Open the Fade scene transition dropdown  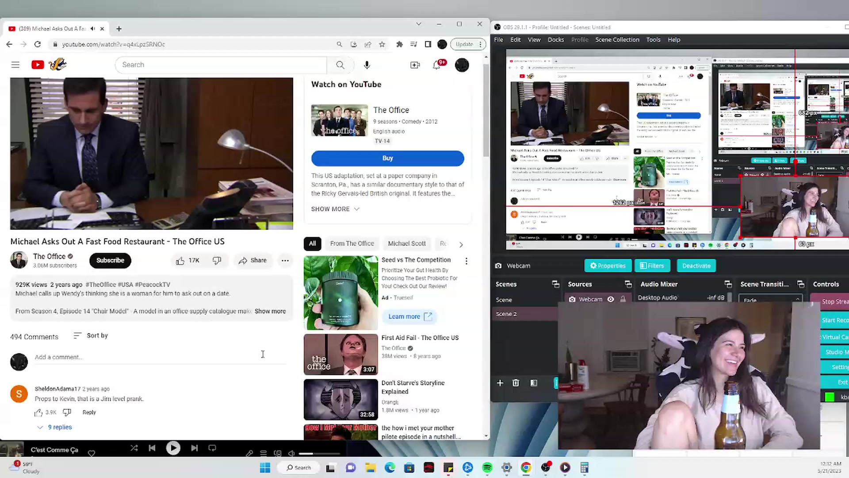click(x=770, y=300)
